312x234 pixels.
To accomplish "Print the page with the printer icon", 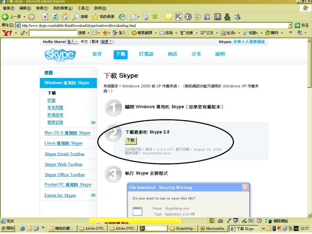I will [145, 17].
